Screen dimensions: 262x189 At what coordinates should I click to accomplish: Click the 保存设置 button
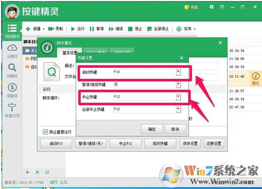190,144
